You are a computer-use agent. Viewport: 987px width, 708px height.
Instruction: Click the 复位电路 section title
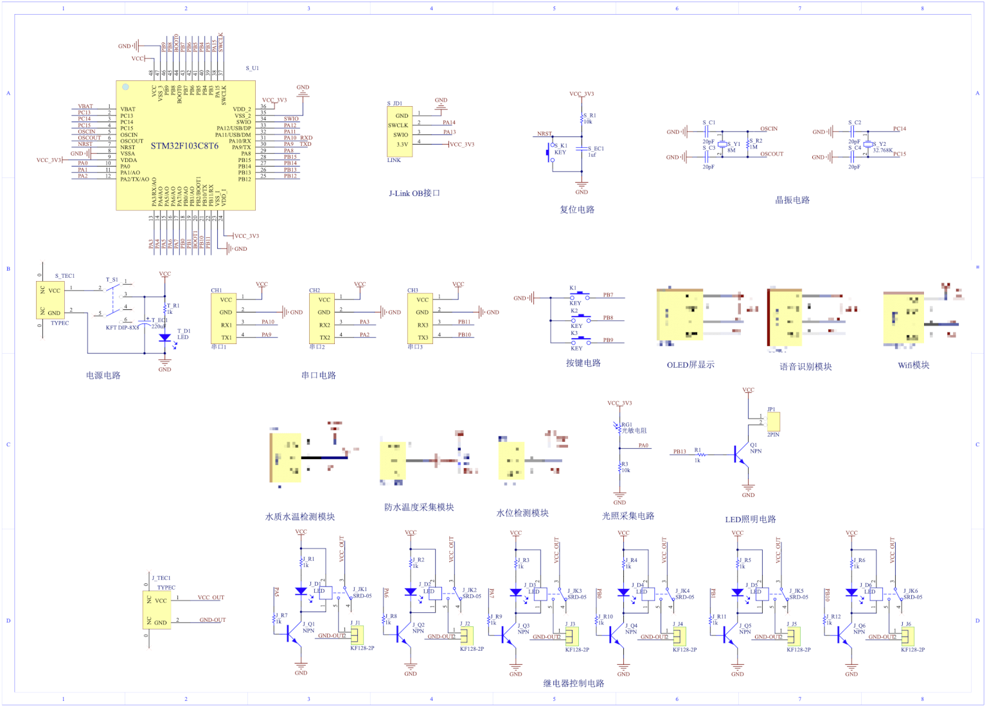(x=577, y=210)
